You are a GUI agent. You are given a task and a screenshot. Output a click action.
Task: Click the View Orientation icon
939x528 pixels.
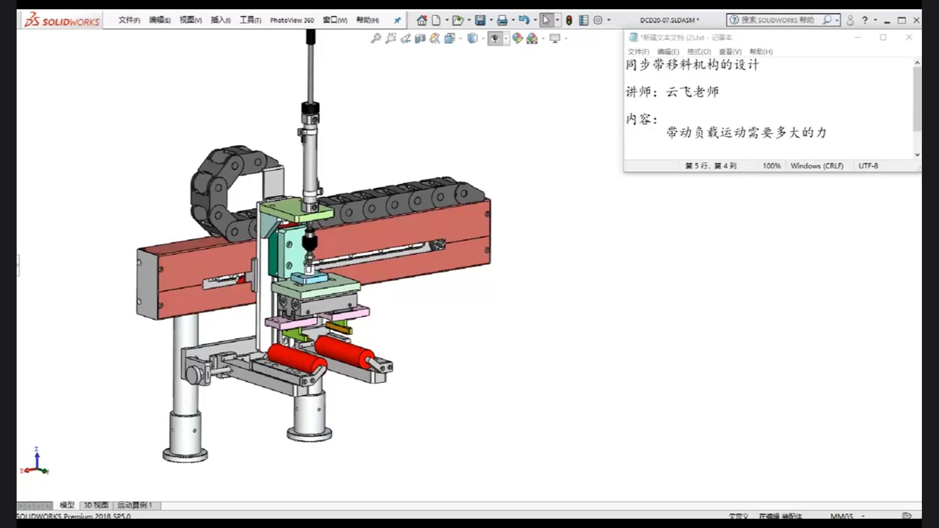tap(449, 38)
